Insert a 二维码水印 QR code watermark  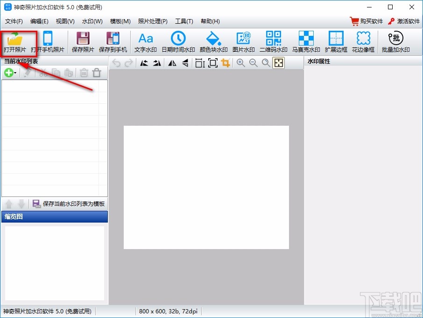pos(273,42)
